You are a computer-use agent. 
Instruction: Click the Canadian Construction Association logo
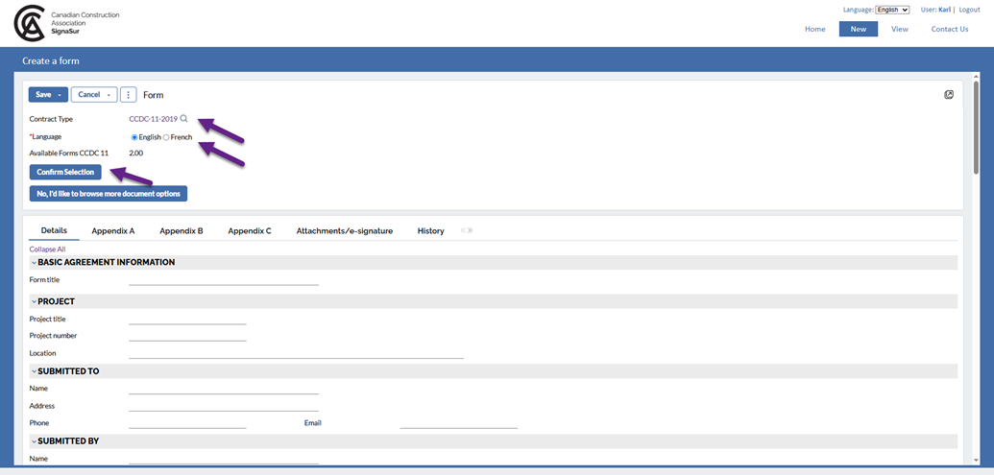click(30, 23)
